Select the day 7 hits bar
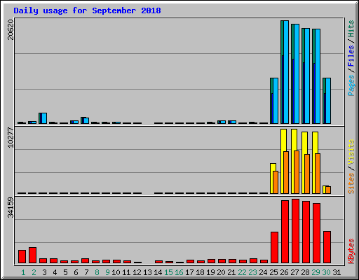 coord(81,120)
